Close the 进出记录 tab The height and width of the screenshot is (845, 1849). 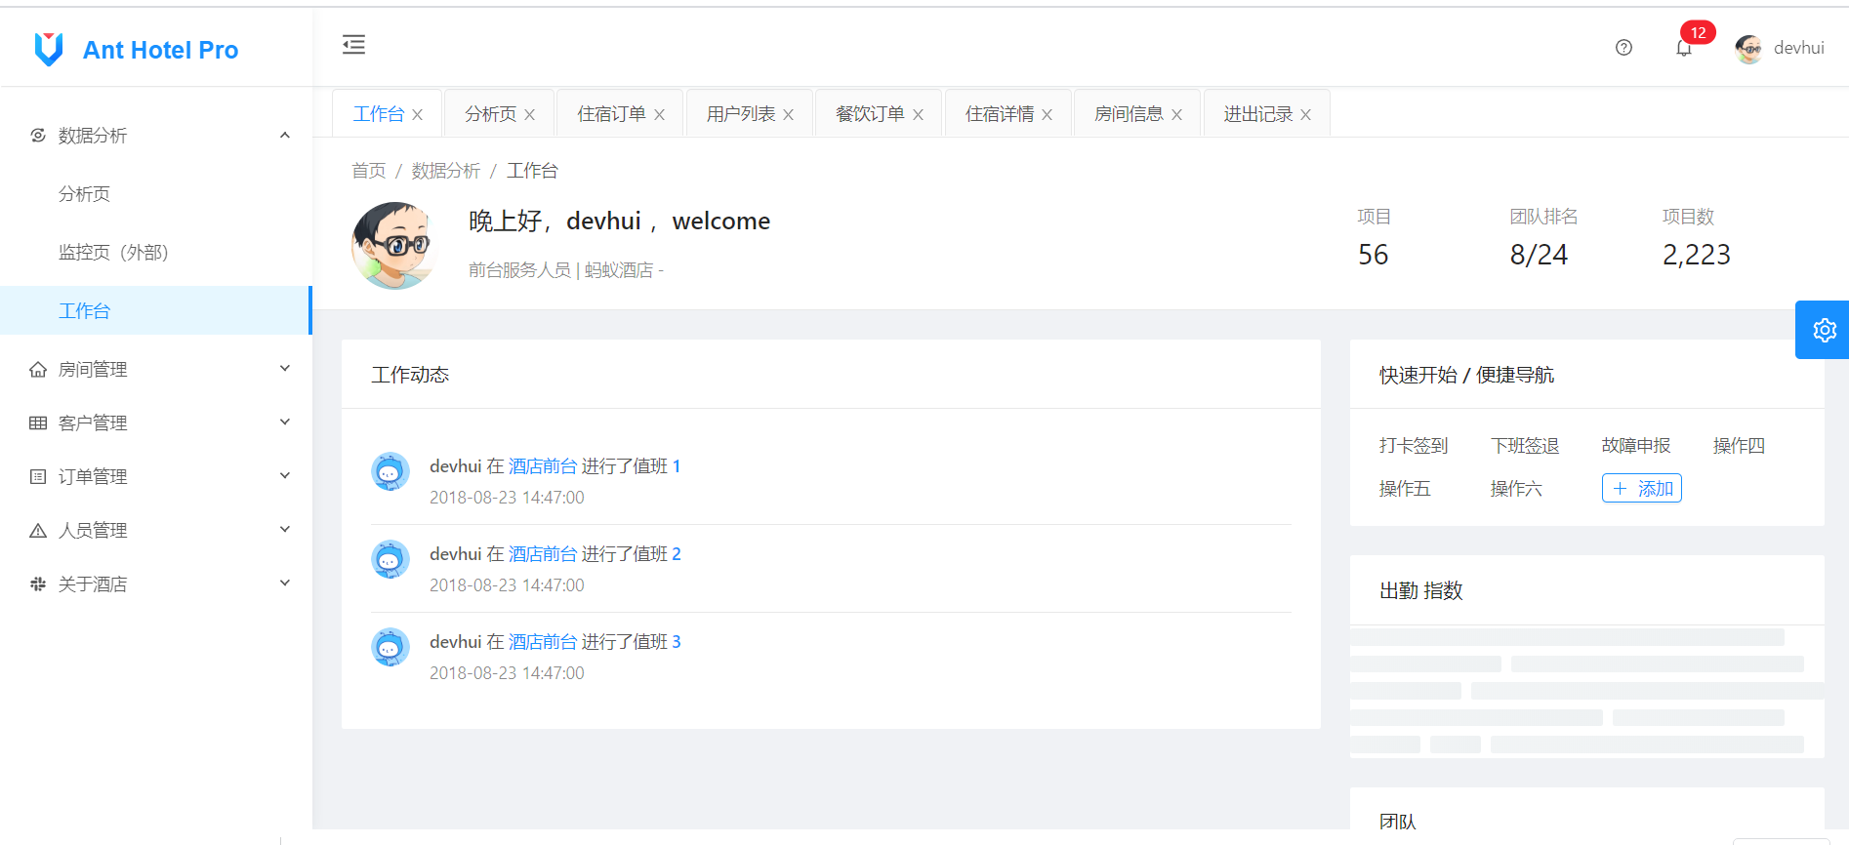coord(1306,115)
